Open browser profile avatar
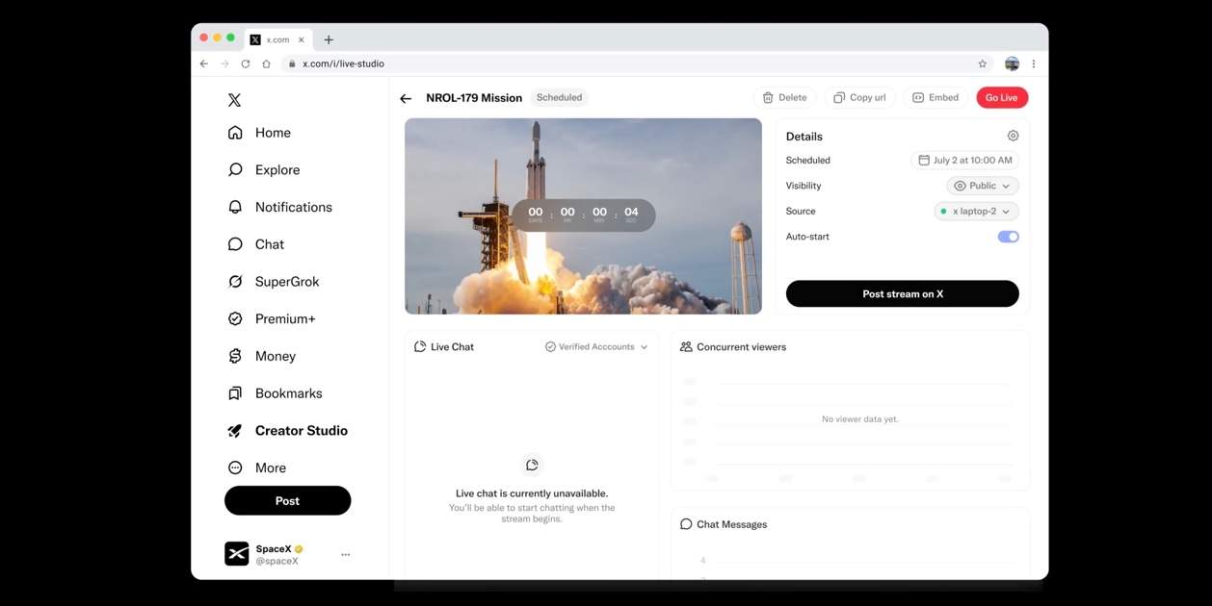Screen dimensions: 1212x606 pos(1012,63)
